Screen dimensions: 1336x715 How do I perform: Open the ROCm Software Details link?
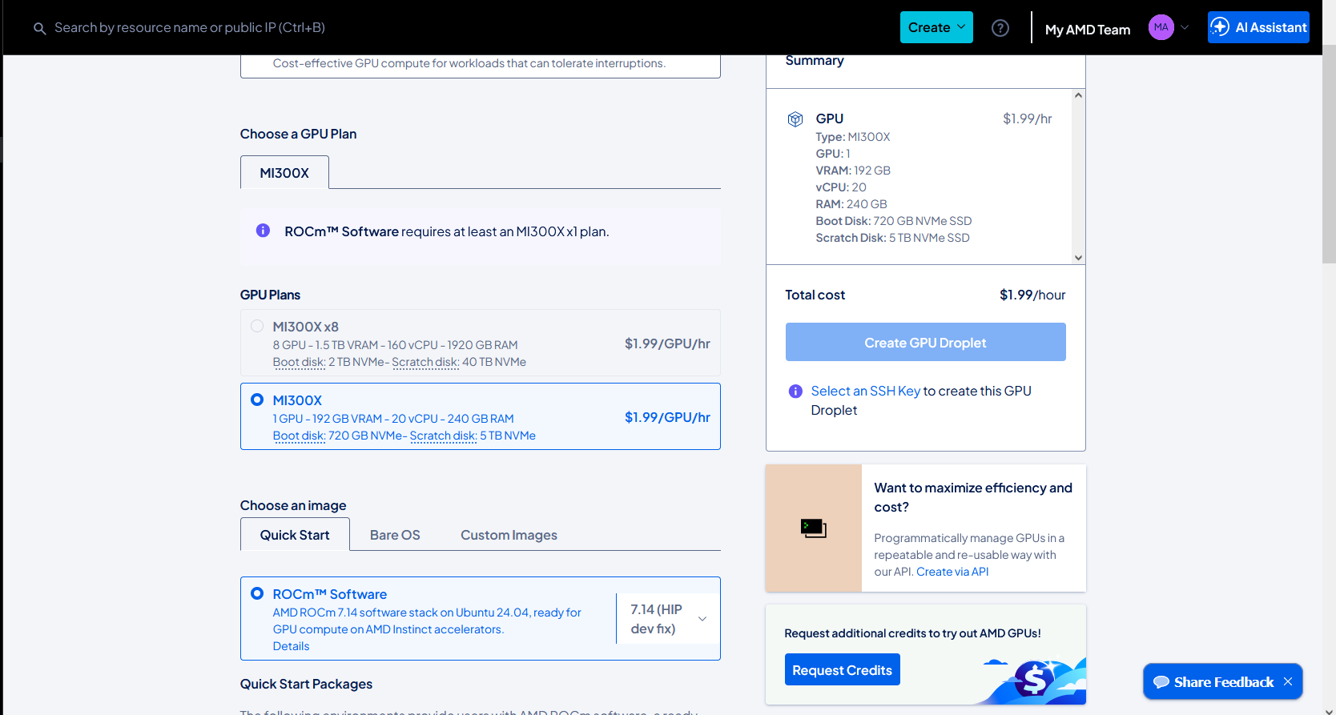coord(291,646)
